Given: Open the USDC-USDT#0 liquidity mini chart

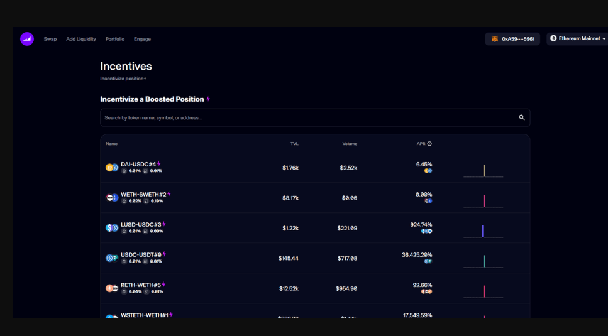Looking at the screenshot, I should click(483, 261).
